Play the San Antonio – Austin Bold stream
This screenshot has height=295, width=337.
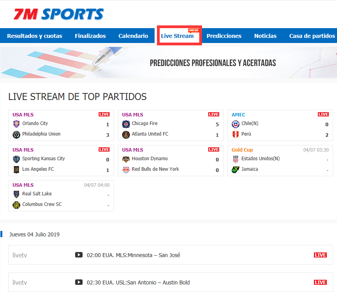tap(79, 282)
